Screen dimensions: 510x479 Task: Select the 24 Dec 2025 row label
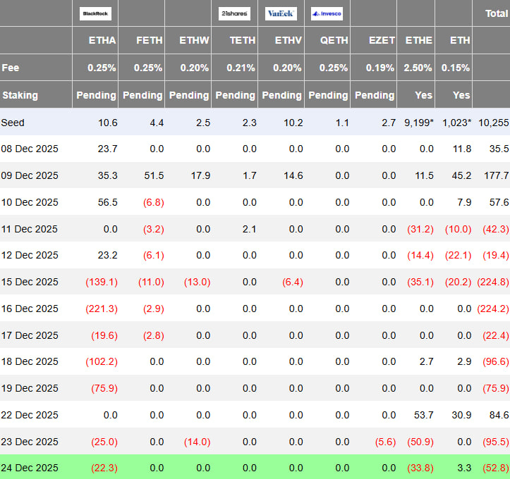(x=30, y=468)
